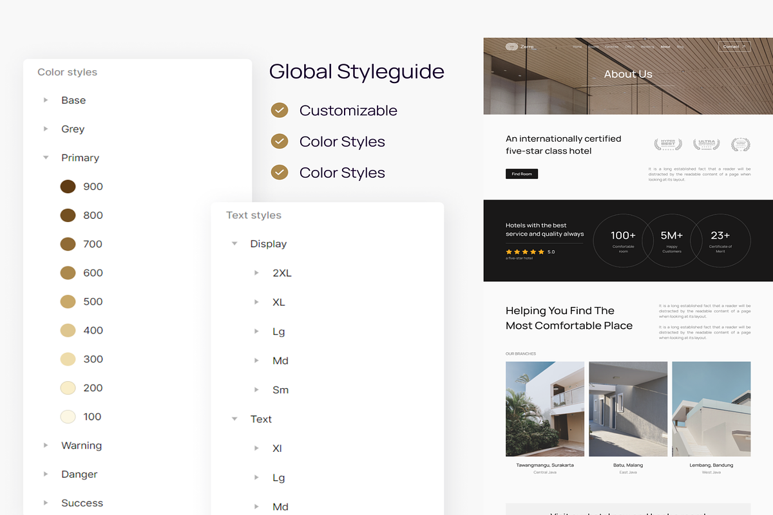The image size is (773, 515).
Task: Click the Hyper Best award badge
Action: (667, 144)
